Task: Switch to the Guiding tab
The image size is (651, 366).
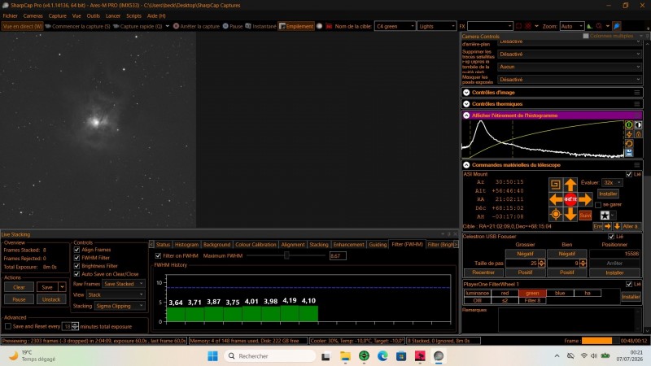Action: [378, 245]
